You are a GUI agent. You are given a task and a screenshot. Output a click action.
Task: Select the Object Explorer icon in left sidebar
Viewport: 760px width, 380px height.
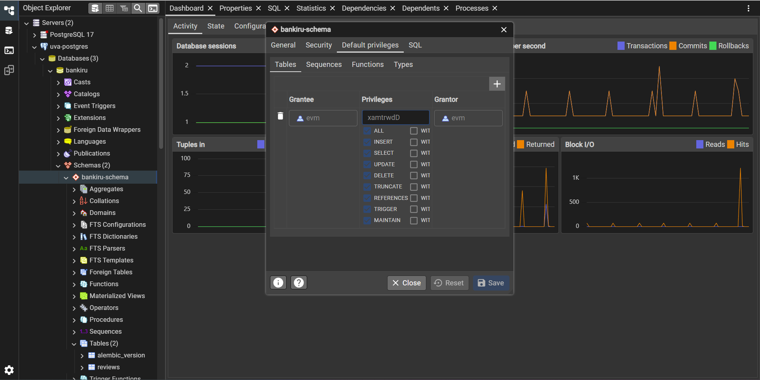[x=9, y=10]
